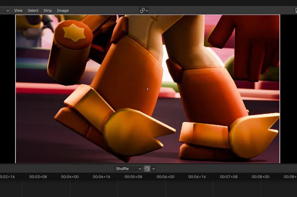Screen dimensions: 297x197
Task: Click the pivot point link icon
Action: [142, 10]
